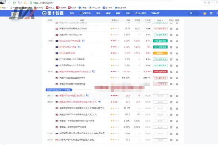The image size is (218, 145).
Task: Click the value 5853 in the Russia row
Action: (127, 133)
